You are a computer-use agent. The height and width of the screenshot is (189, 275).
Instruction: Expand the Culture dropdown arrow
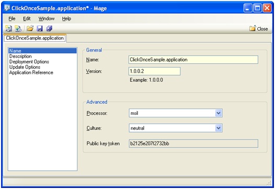tap(219, 128)
